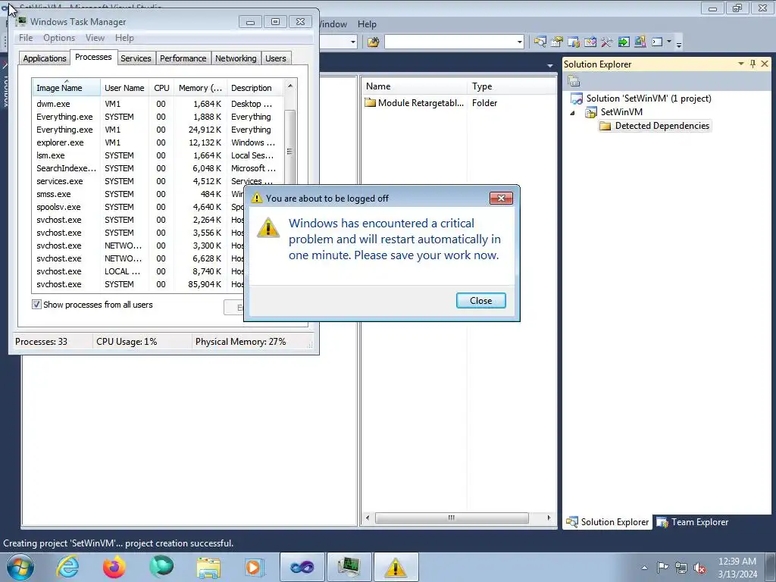Switch to Solution Explorer bottom tab
The width and height of the screenshot is (776, 582).
(607, 522)
